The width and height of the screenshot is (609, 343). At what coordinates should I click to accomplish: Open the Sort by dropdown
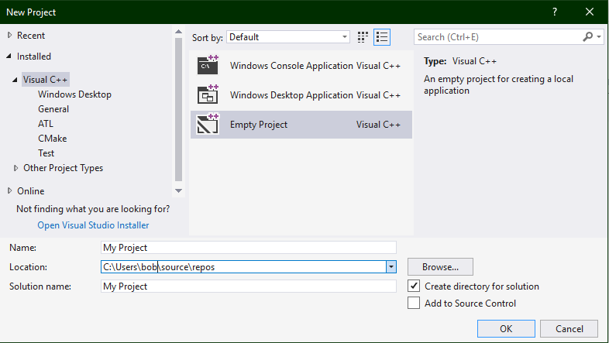point(289,37)
